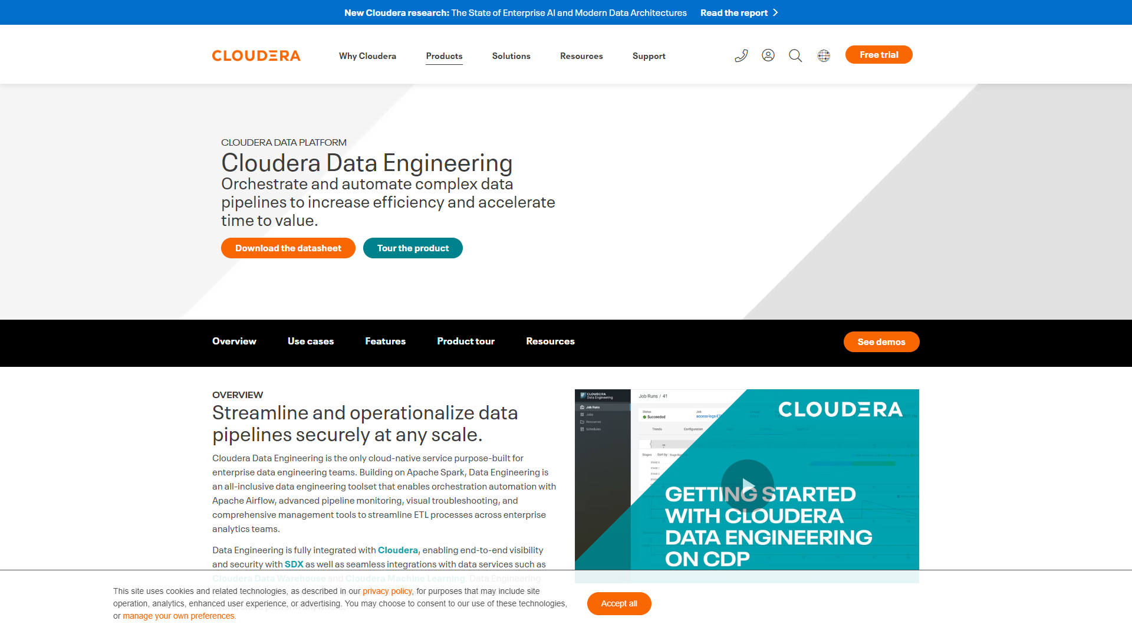This screenshot has width=1132, height=637.
Task: Open the Products navigation menu
Action: tap(444, 55)
